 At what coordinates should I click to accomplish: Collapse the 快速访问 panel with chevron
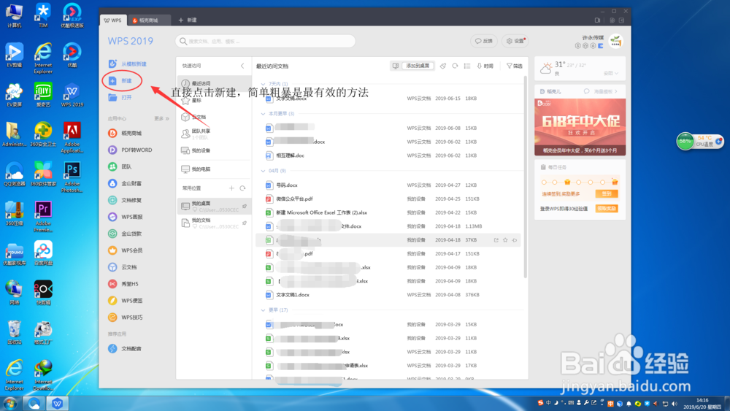(x=242, y=66)
